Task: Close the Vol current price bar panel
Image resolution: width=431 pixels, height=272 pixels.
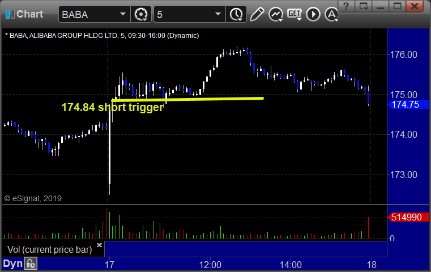Action: point(99,245)
